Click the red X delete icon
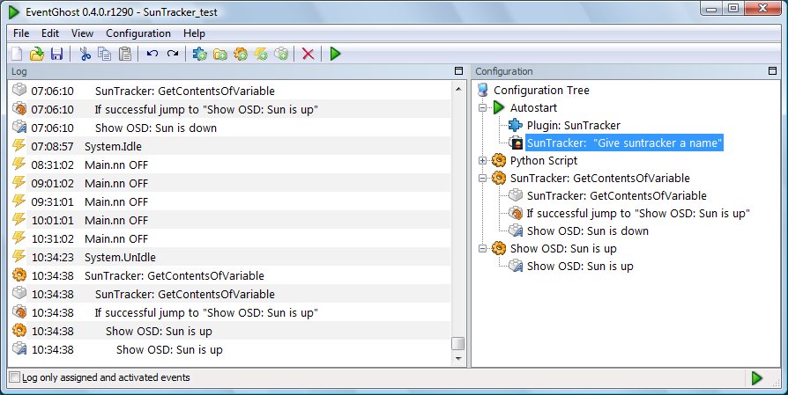 309,54
